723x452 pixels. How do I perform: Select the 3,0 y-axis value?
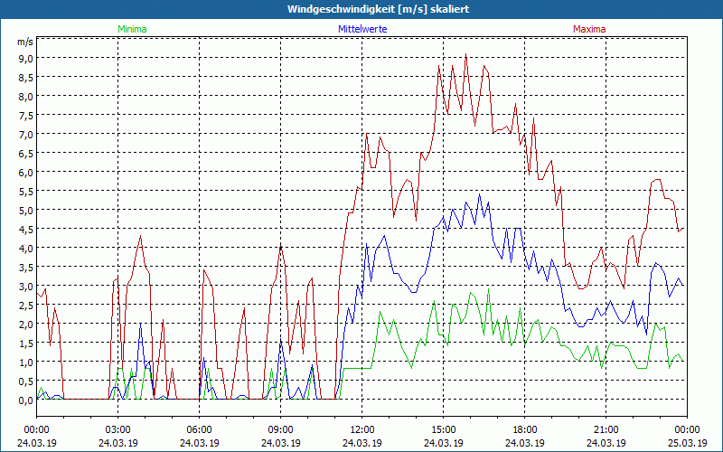tap(25, 286)
